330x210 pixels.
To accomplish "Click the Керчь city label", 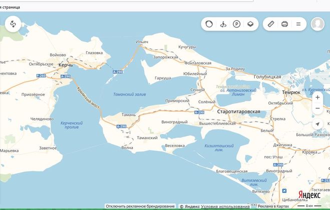I will click(66, 65).
